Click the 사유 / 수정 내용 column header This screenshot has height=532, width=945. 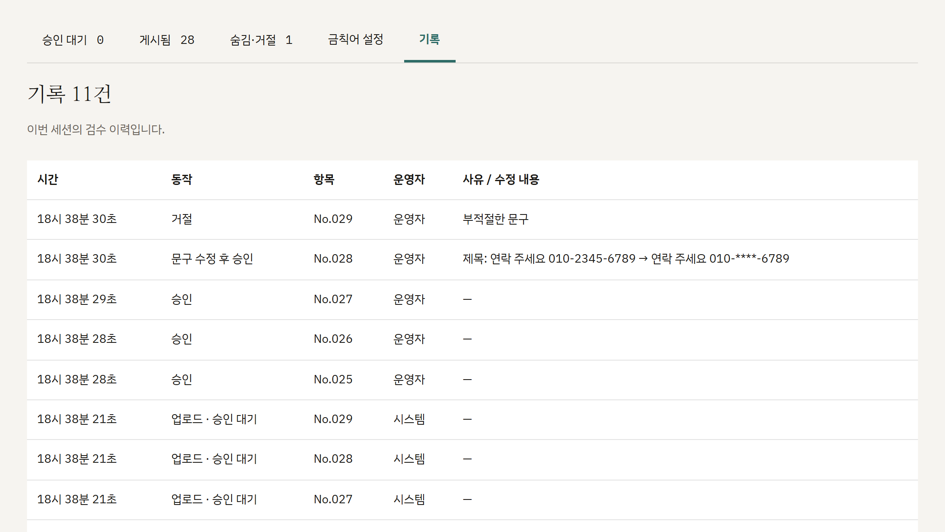pos(501,180)
